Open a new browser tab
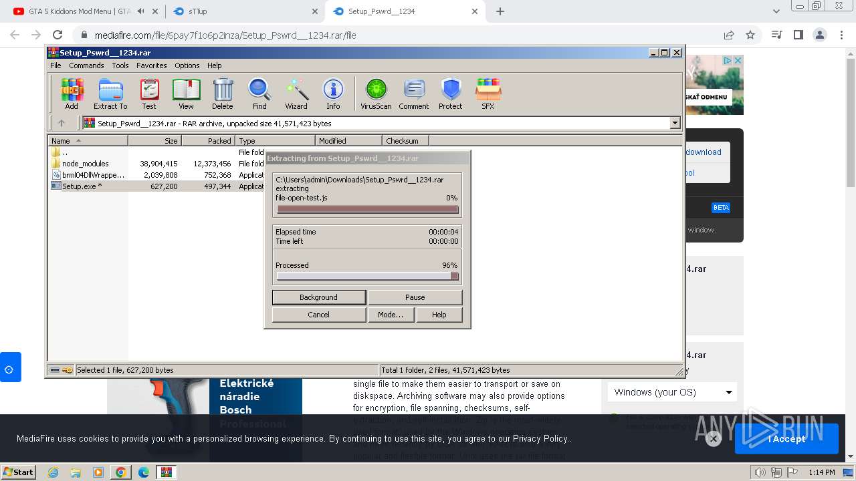The height and width of the screenshot is (481, 856). [x=500, y=11]
